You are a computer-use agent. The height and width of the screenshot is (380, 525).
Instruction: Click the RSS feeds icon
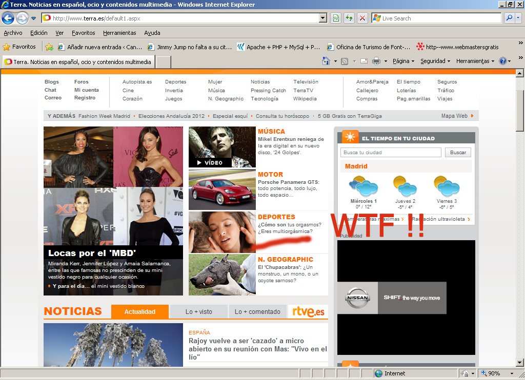[x=345, y=61]
